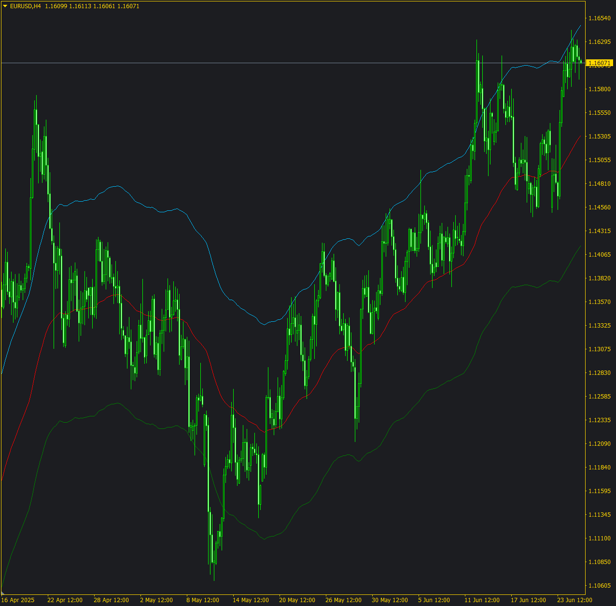Click the 1.15305 price axis label

pyautogui.click(x=600, y=137)
